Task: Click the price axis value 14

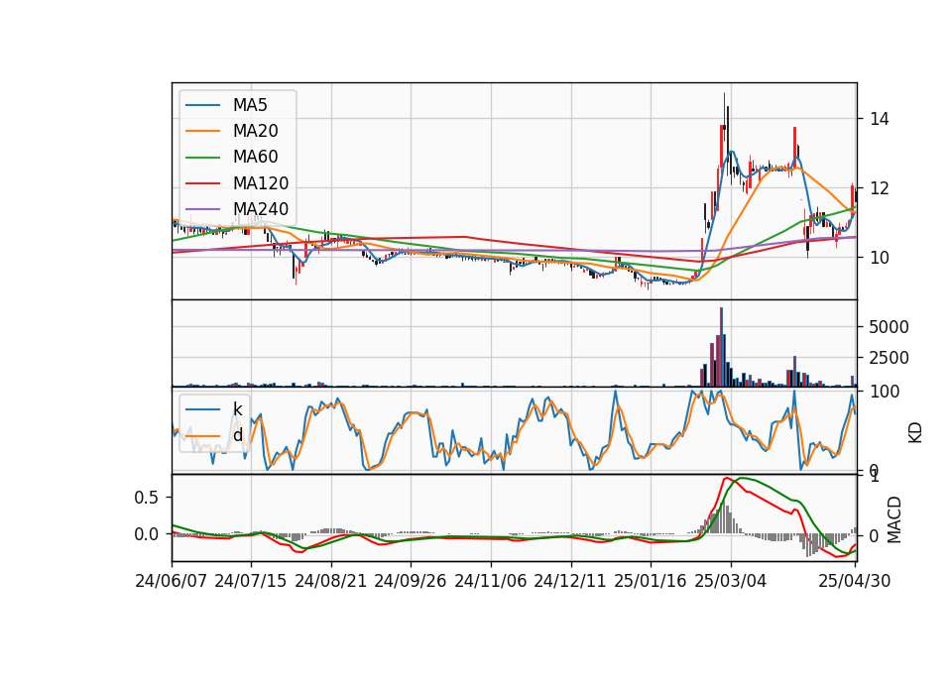Action: 880,119
